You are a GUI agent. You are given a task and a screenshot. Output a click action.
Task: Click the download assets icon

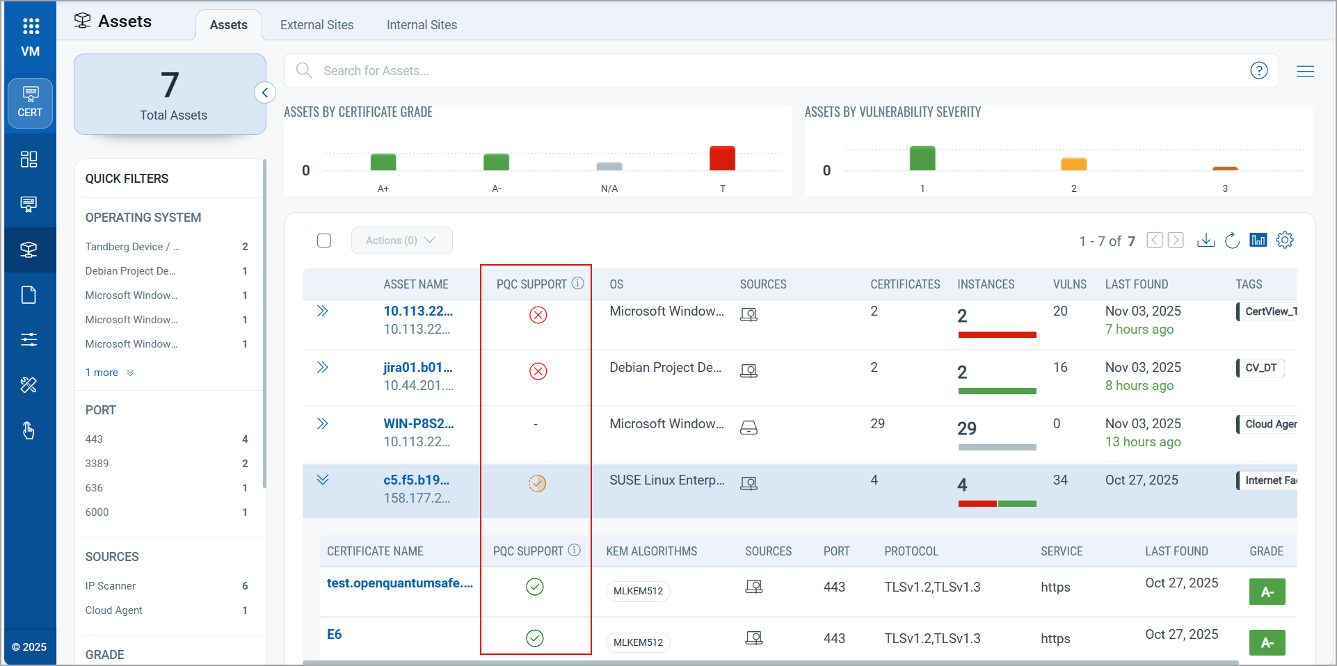coord(1206,241)
